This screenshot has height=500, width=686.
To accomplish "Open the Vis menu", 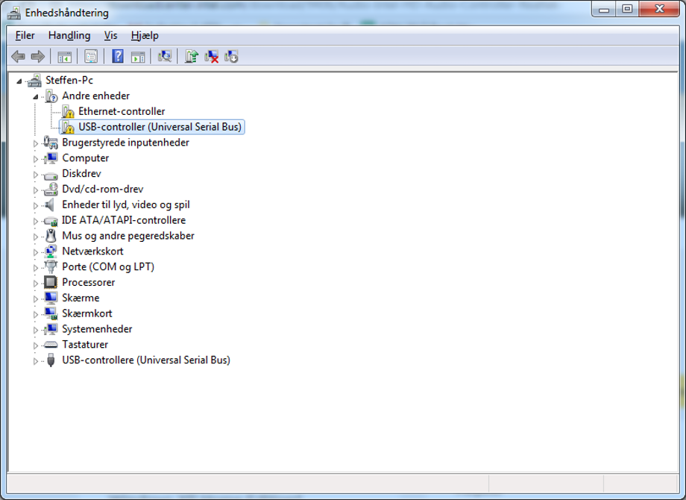I will click(110, 35).
